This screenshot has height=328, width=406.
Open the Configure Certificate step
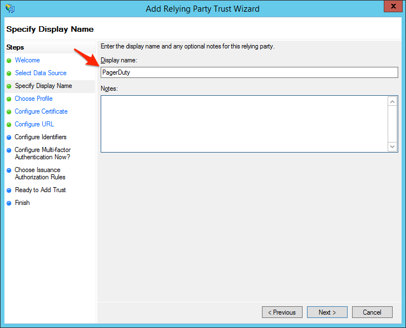(41, 111)
